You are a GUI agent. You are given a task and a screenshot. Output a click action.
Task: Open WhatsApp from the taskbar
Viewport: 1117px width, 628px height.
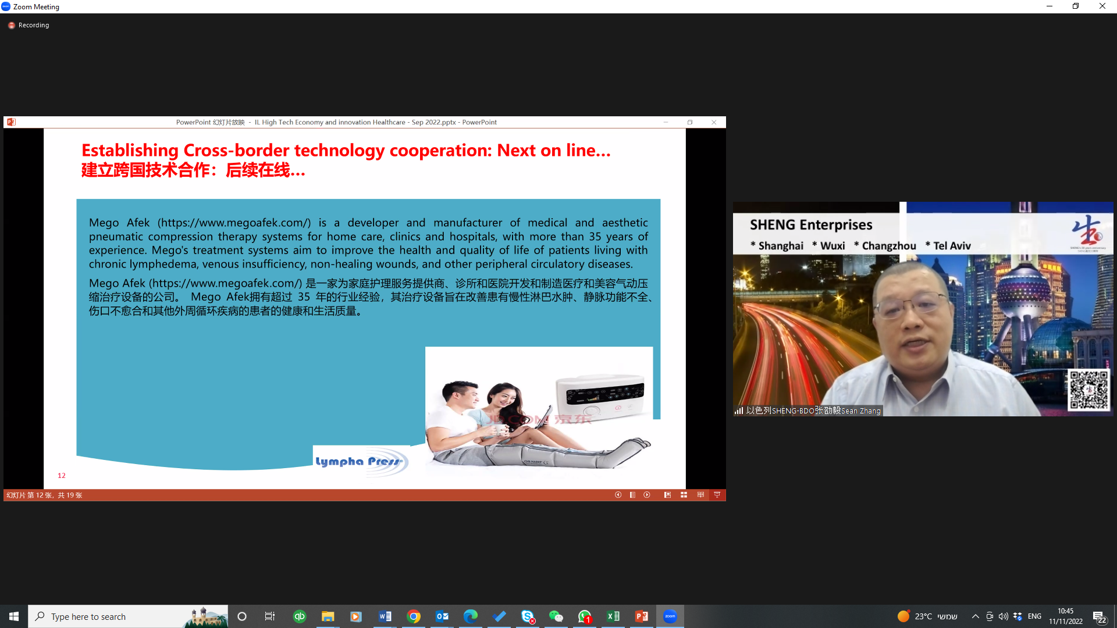(x=585, y=616)
